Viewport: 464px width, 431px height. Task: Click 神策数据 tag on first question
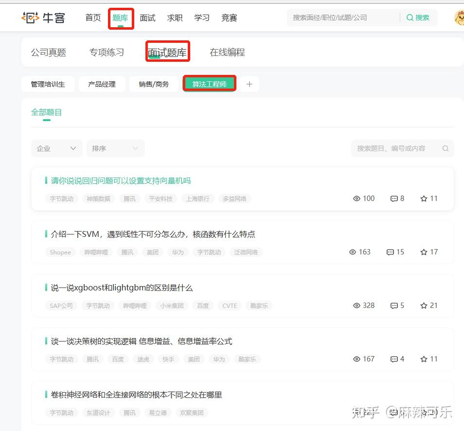[99, 198]
